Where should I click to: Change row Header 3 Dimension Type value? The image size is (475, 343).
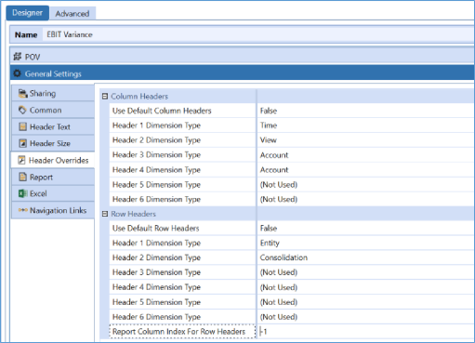point(365,272)
